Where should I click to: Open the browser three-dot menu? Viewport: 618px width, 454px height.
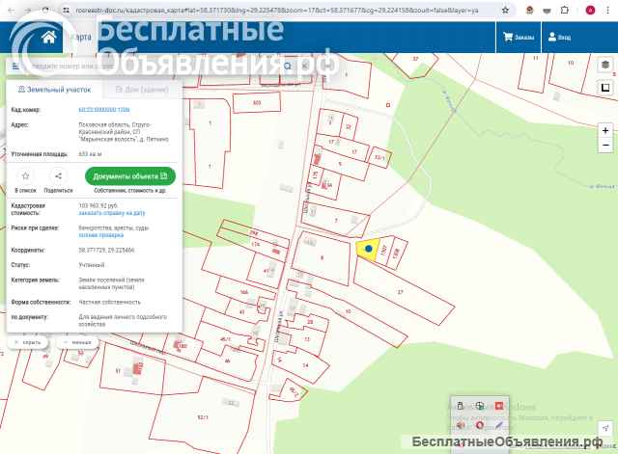click(x=607, y=10)
